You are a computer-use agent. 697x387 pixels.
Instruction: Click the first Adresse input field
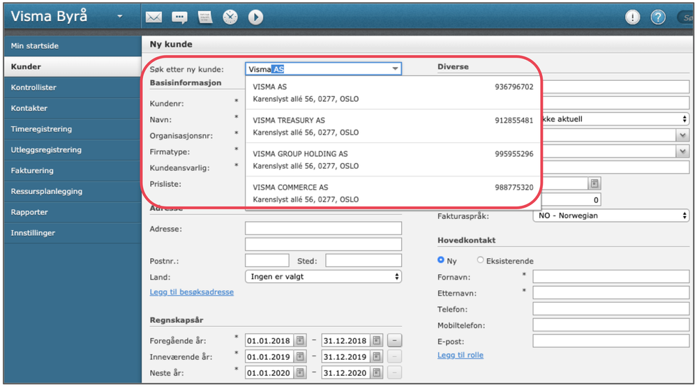coord(323,229)
